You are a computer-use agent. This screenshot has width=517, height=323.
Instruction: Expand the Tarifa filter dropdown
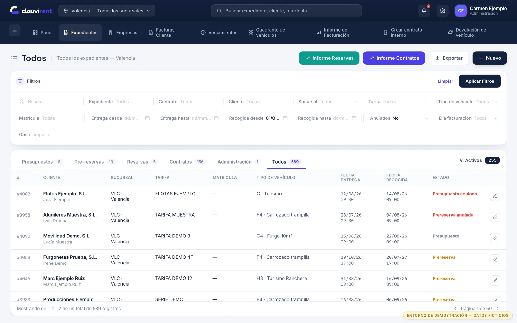[x=398, y=102]
